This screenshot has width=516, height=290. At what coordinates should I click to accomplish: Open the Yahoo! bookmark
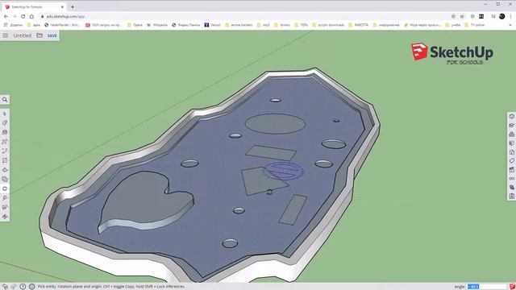click(x=212, y=25)
